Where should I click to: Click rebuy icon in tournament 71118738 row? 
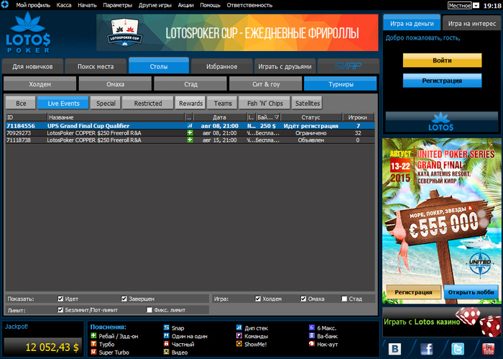[190, 140]
